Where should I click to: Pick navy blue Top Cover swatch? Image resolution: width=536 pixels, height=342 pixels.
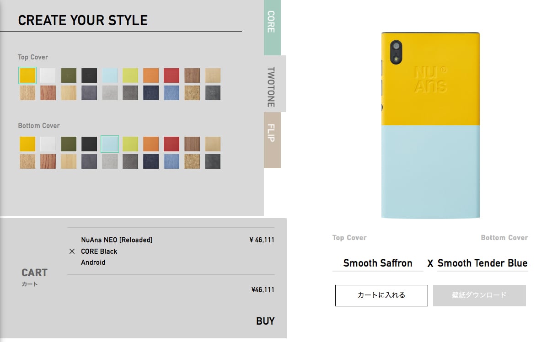click(151, 93)
